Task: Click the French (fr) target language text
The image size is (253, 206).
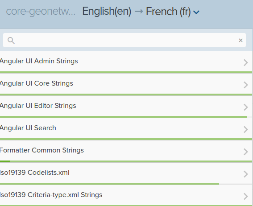Action: pyautogui.click(x=168, y=12)
